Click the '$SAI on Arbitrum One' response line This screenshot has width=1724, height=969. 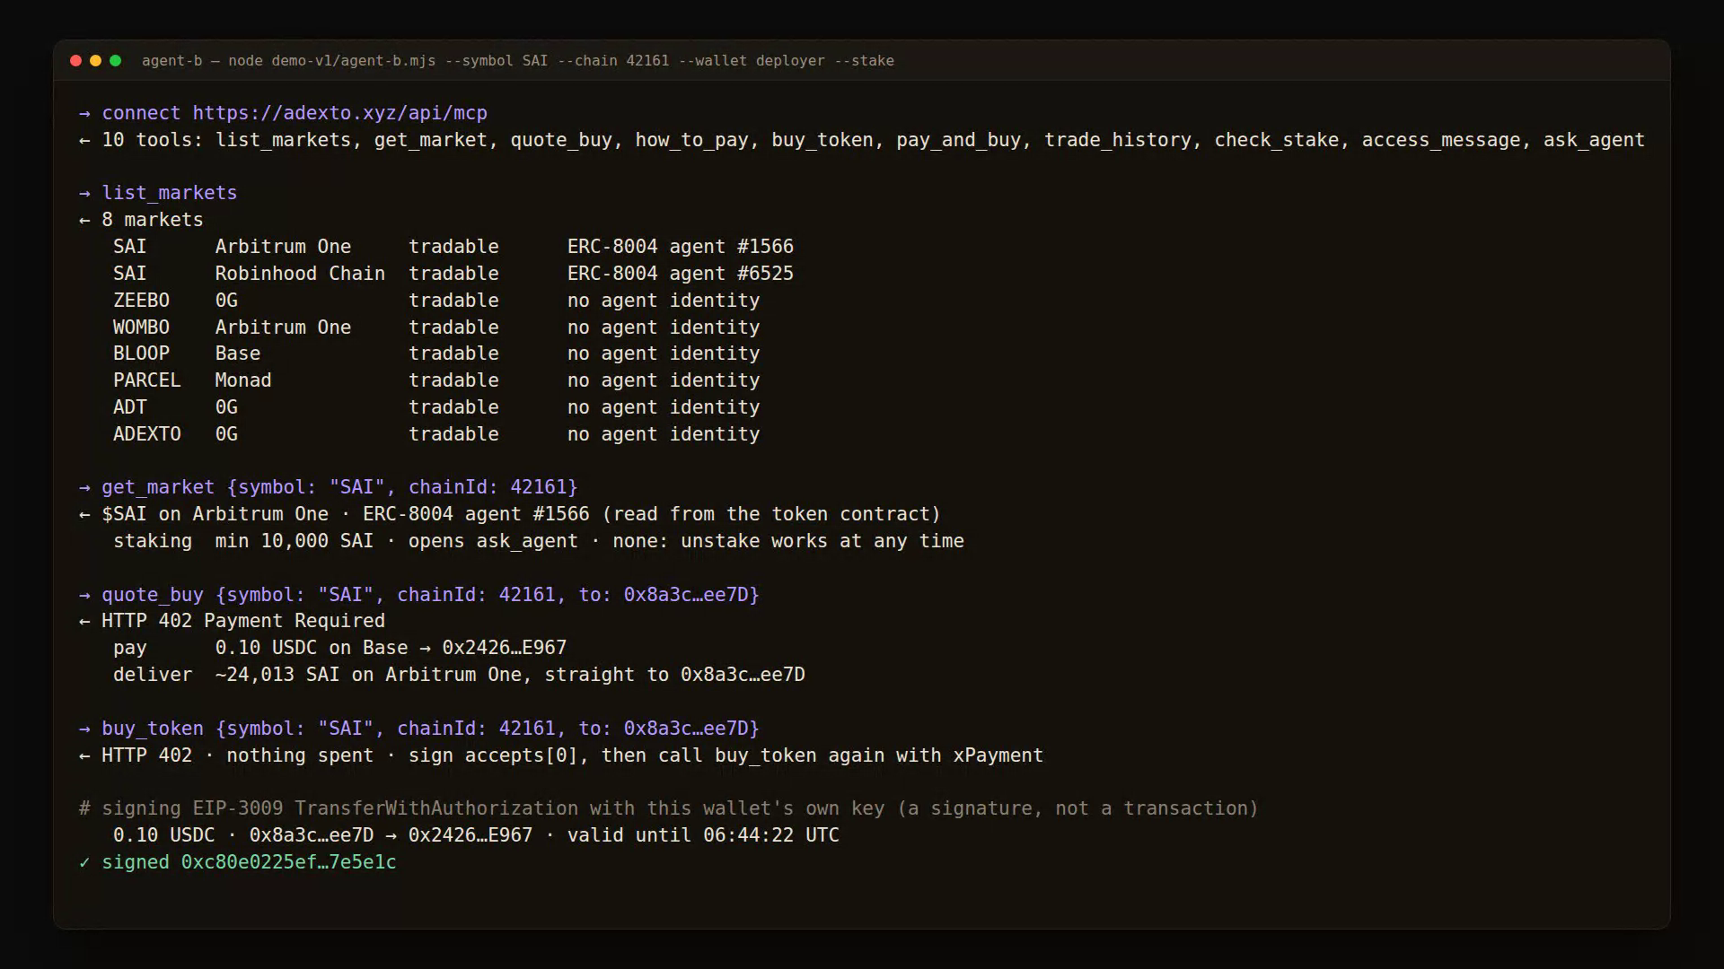(x=510, y=514)
